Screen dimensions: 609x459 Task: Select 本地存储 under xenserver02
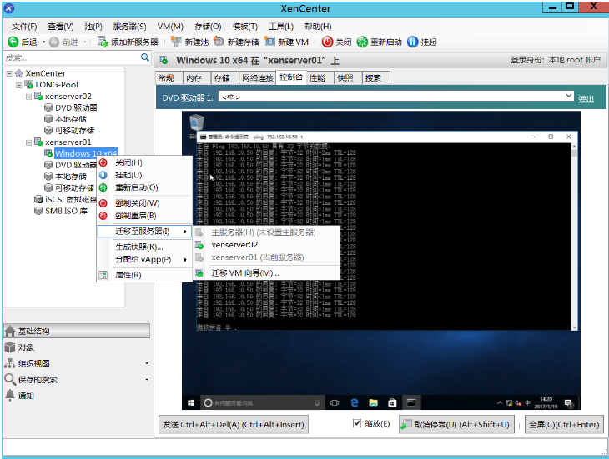[x=71, y=119]
